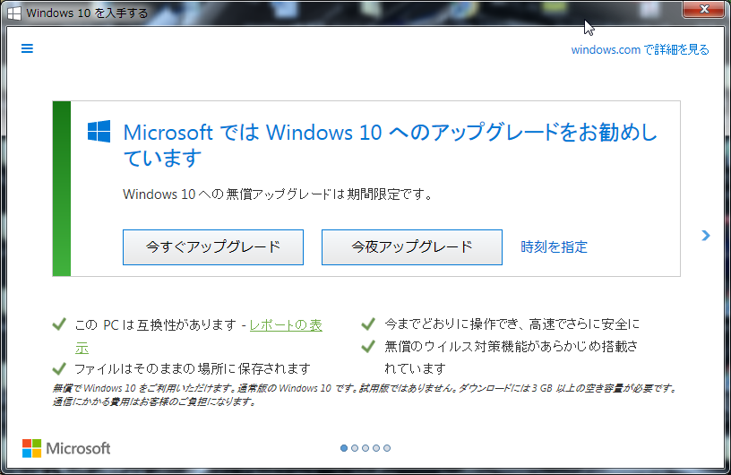Viewport: 731px width, 475px height.
Task: Click the headline Microsoft では Windows 10 へのアップグレード
Action: coord(391,145)
